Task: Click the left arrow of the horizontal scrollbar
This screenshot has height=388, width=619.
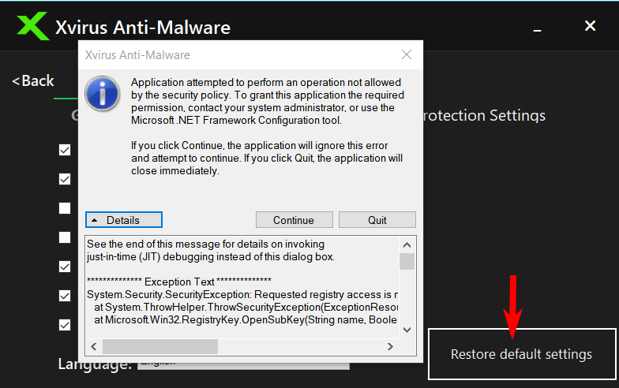Action: click(x=93, y=346)
